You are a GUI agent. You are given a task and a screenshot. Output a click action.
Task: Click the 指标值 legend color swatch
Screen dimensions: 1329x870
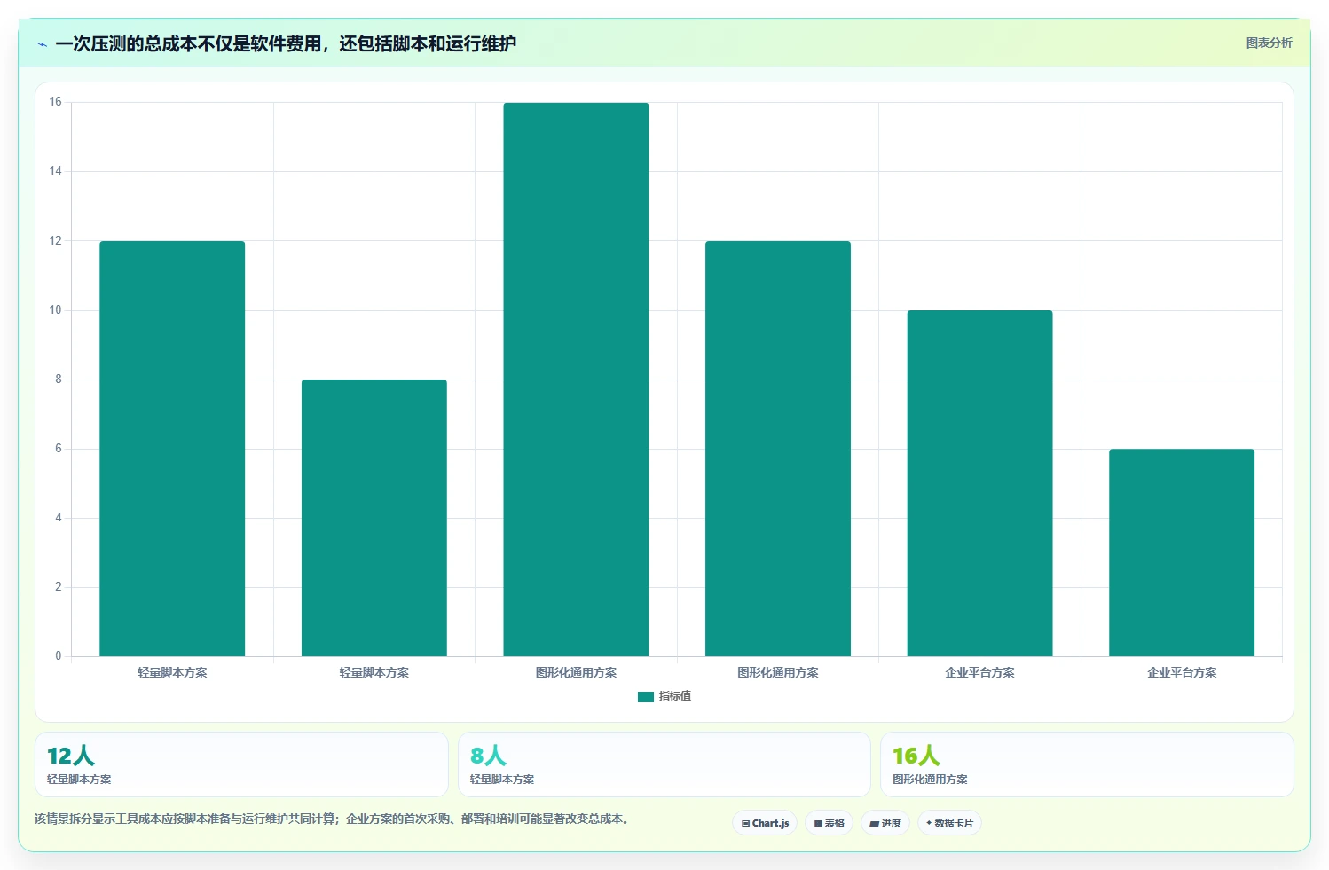[646, 697]
